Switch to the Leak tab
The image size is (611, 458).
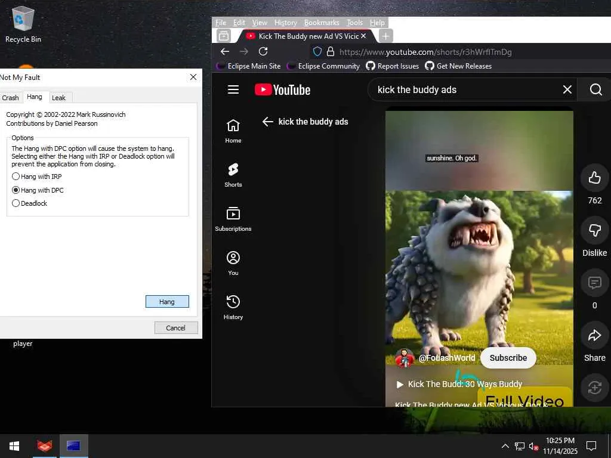point(59,98)
